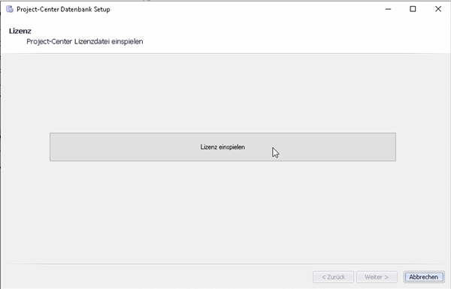
Task: Click empty gray area above the license button
Action: click(222, 92)
